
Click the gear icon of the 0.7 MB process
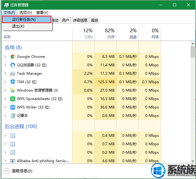coord(13,144)
